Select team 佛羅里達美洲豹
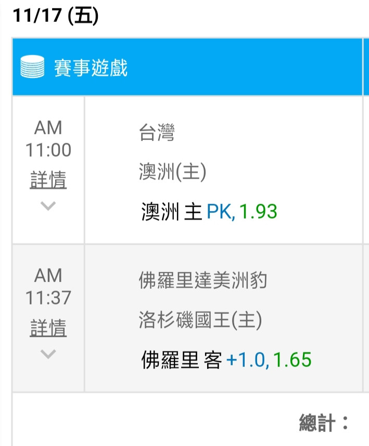 (x=203, y=281)
